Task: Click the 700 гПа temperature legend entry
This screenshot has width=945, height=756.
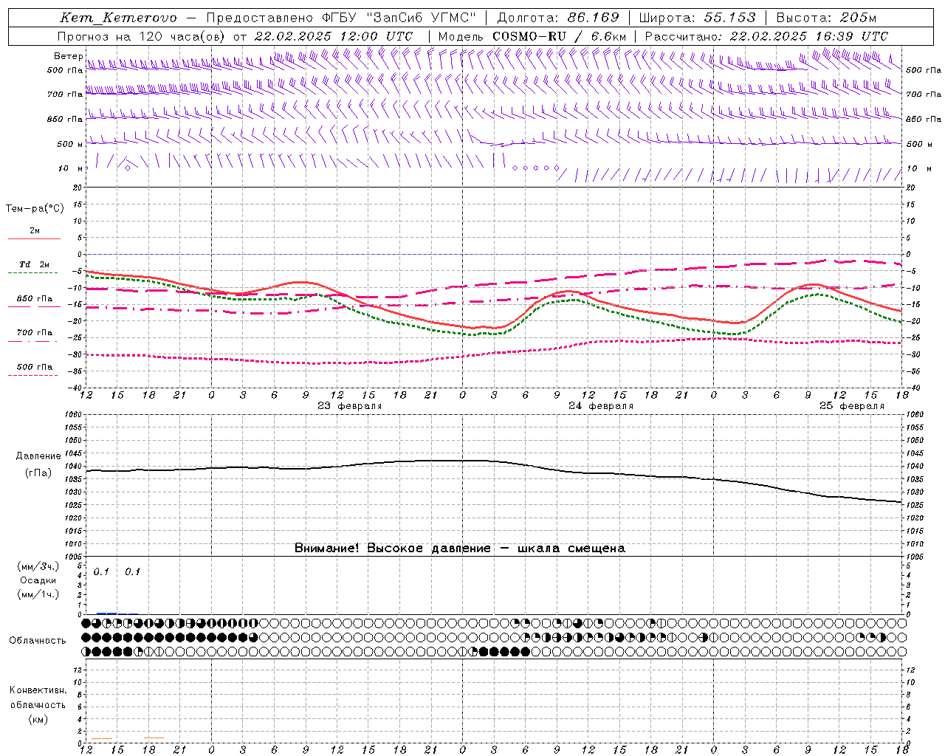Action: (34, 333)
